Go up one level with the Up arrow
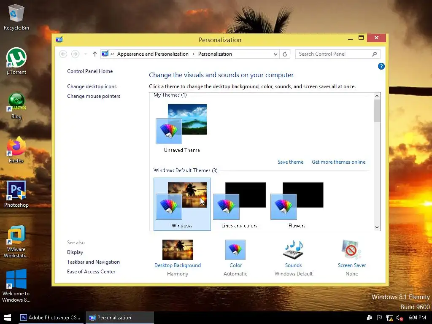Viewport: 432px width, 324px height. coord(95,54)
